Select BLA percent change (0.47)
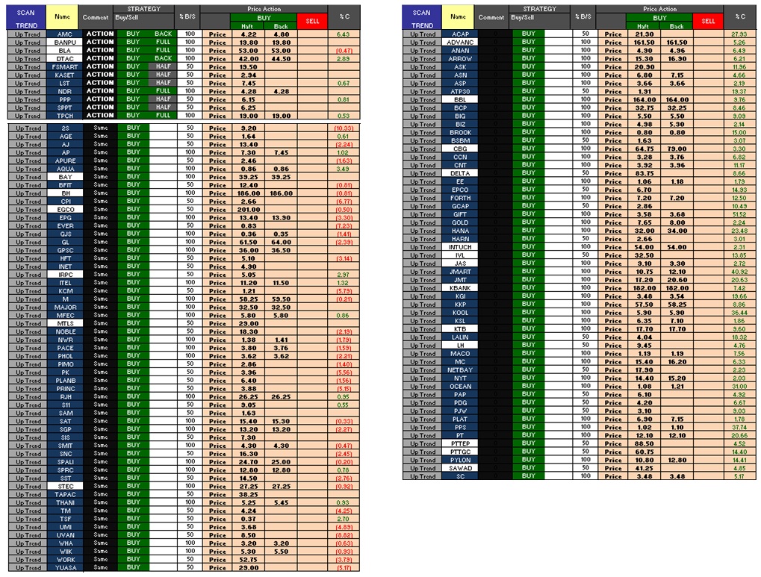 point(344,51)
